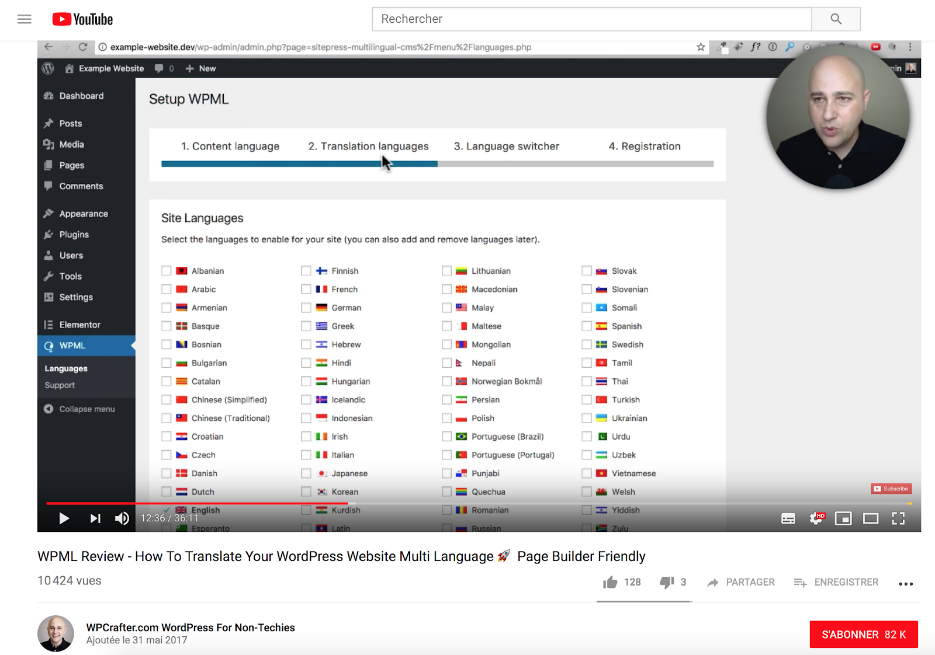Click the search magnifier button
Screen dimensions: 935x655
click(836, 19)
